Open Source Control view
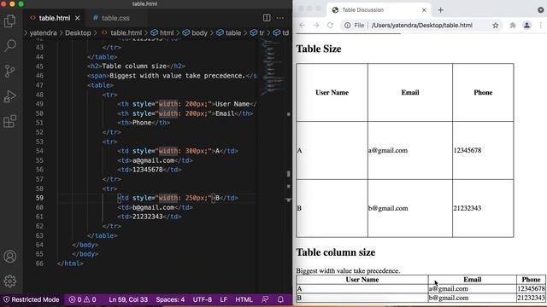 (x=9, y=71)
